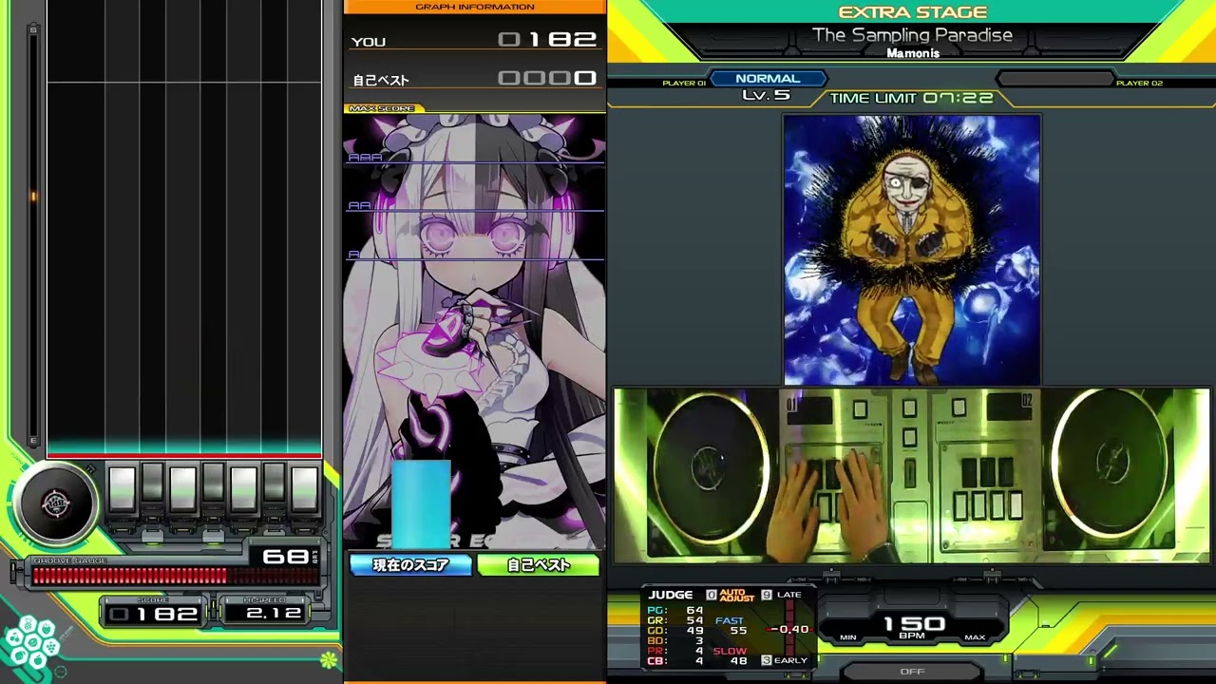
Task: Tap the first white key button
Action: (x=122, y=489)
